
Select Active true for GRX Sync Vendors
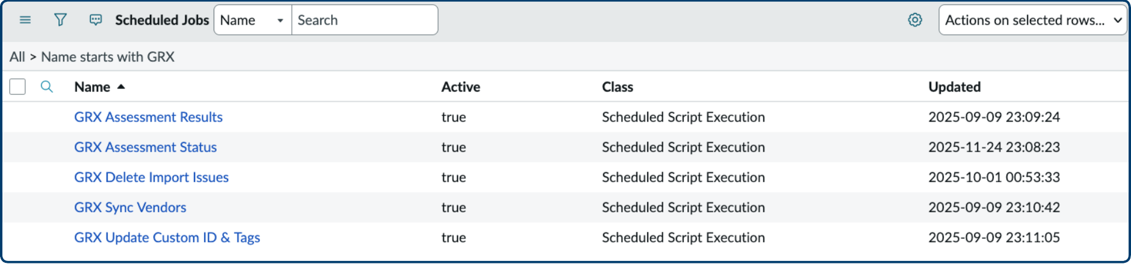coord(453,207)
